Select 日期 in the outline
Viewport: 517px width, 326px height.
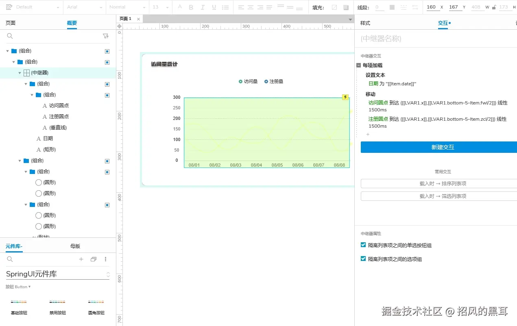[48, 139]
